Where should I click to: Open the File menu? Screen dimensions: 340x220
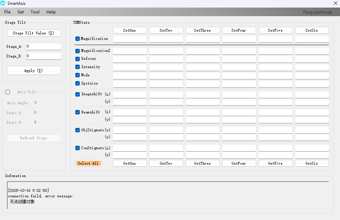click(7, 12)
